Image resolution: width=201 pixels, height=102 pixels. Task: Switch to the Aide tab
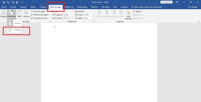click(x=115, y=7)
